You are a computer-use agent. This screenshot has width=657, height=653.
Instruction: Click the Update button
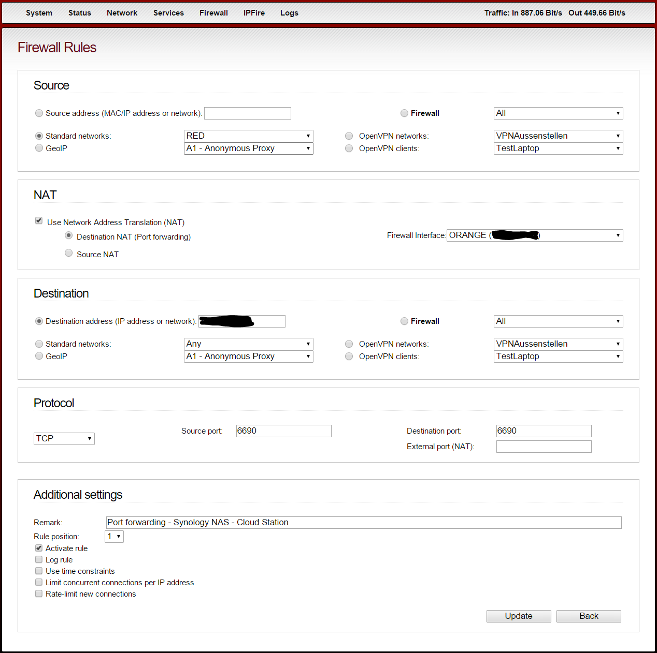click(519, 616)
